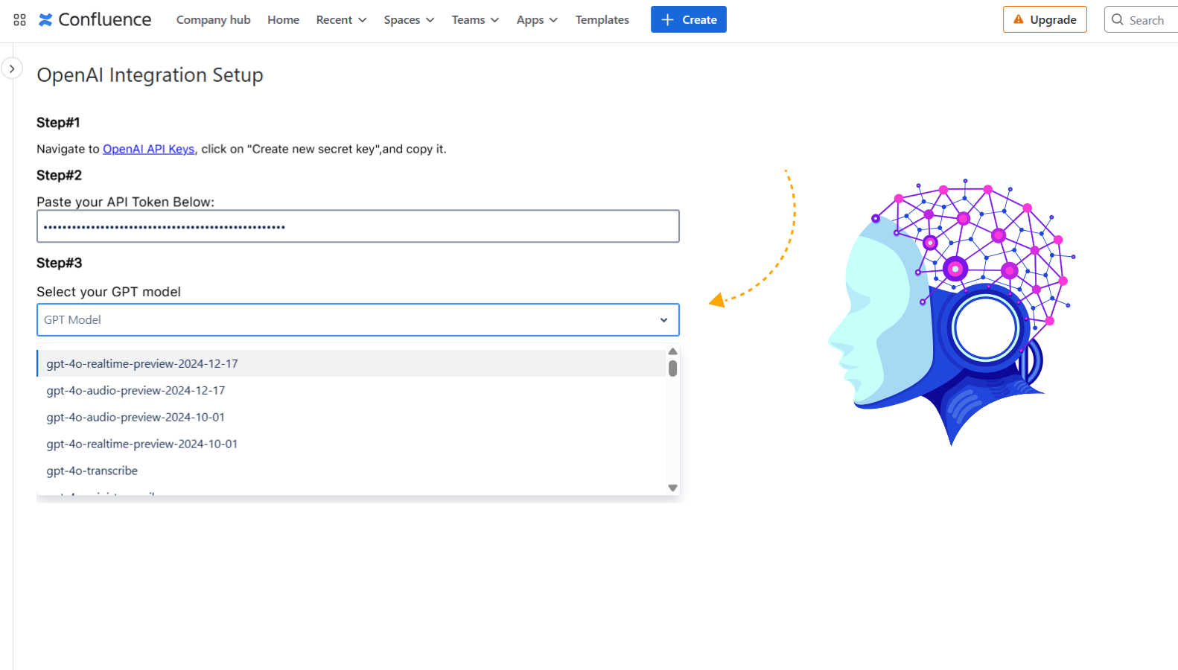The height and width of the screenshot is (670, 1178).
Task: Click the Step#1 heading
Action: tap(58, 122)
